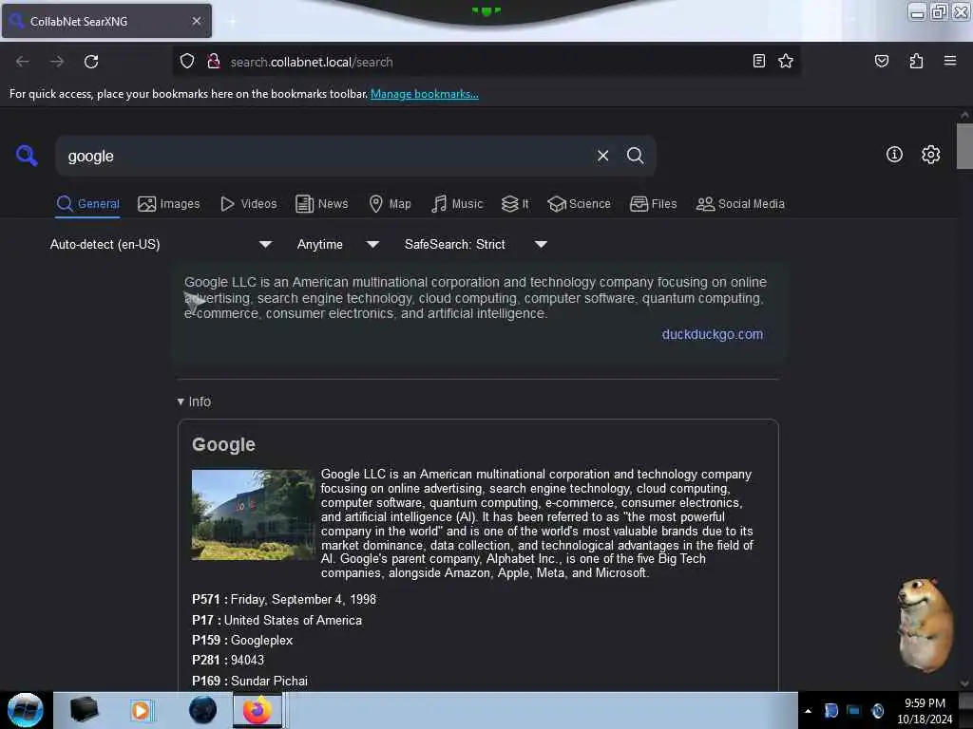This screenshot has width=973, height=729.
Task: Open the media player taskbar icon
Action: [x=141, y=710]
